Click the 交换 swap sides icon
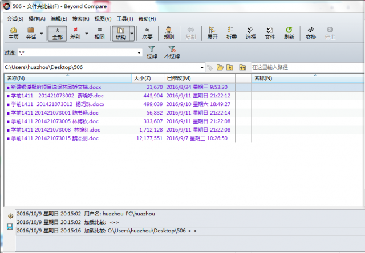 coord(311,33)
